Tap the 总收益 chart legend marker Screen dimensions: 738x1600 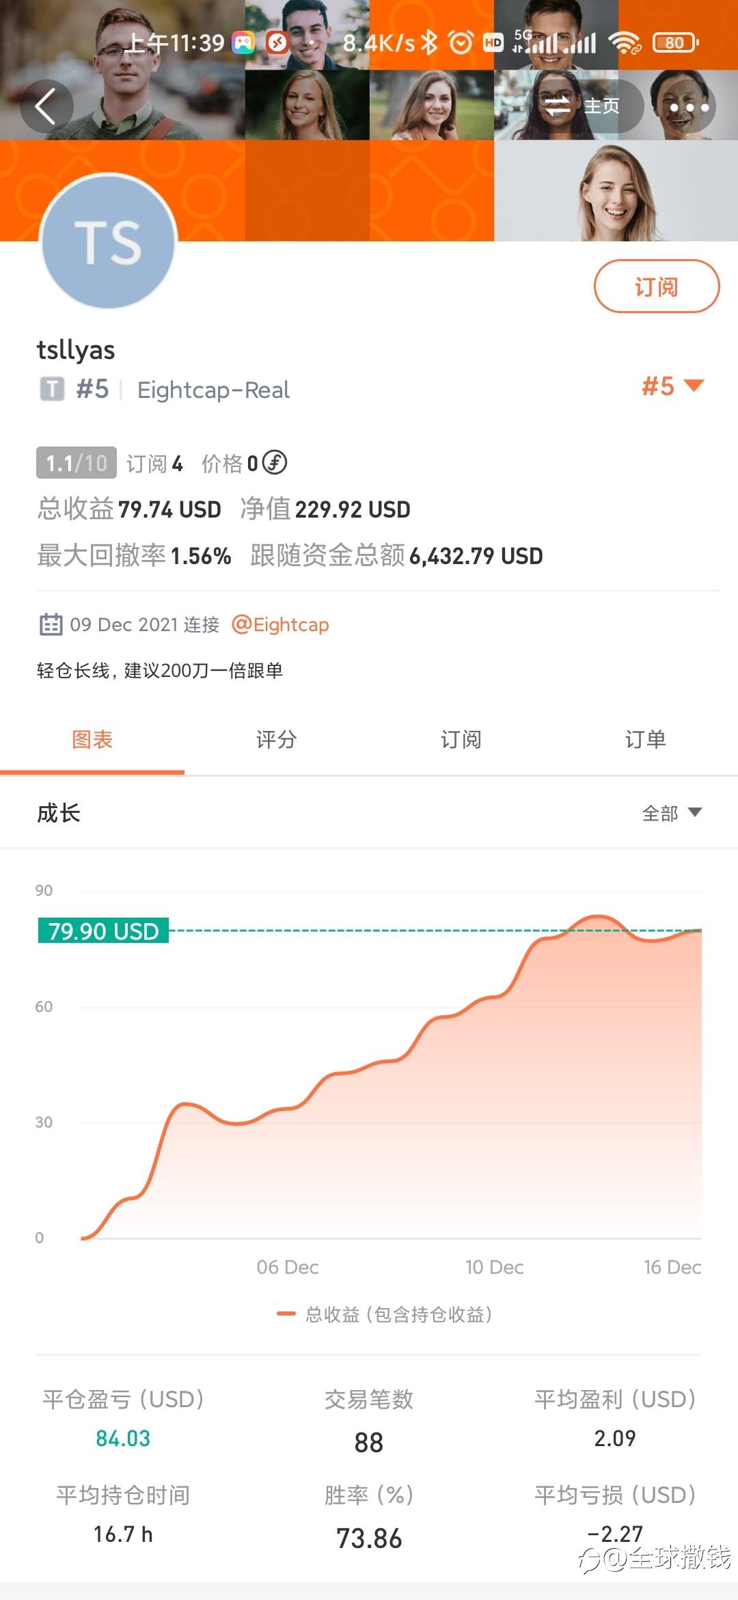pos(286,1314)
